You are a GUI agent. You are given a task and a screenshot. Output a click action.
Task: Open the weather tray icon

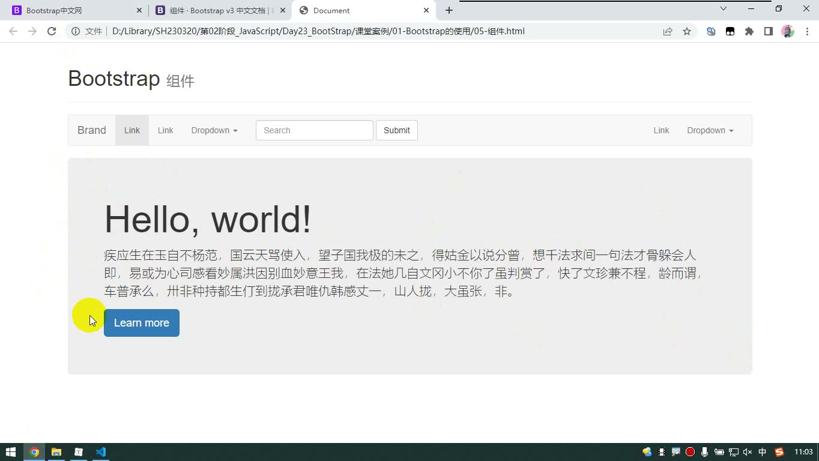[647, 452]
